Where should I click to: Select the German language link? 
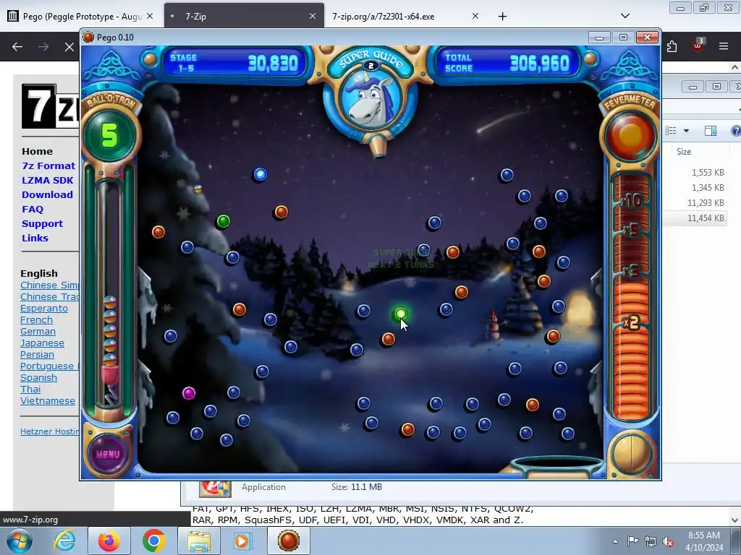coord(38,331)
